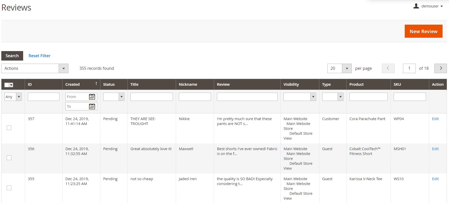Open the select-all checkbox dropdown arrow in header
This screenshot has height=203, width=449.
pos(11,85)
